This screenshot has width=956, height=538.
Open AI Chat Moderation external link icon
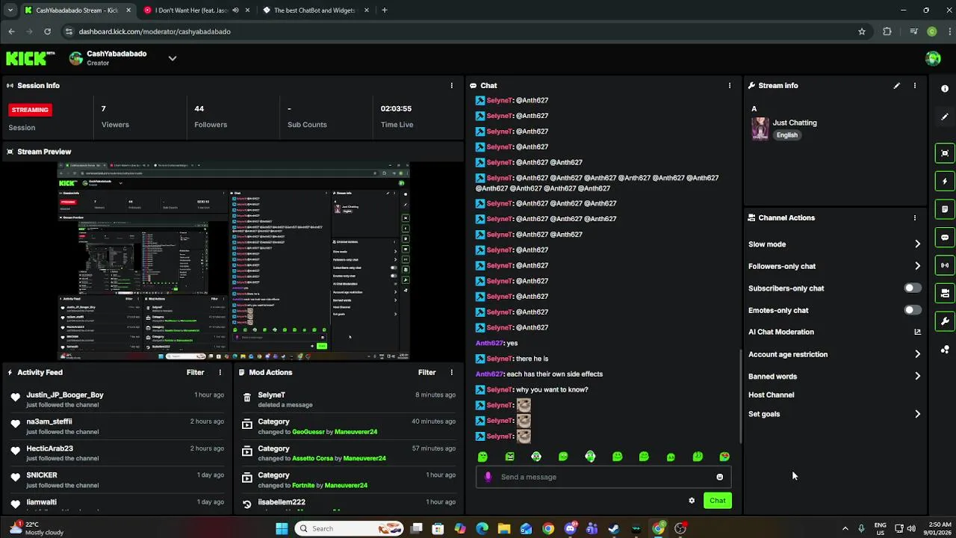[917, 332]
